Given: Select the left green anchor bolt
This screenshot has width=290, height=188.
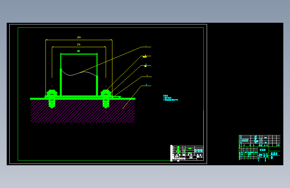Looking at the screenshot, I should point(52,99).
